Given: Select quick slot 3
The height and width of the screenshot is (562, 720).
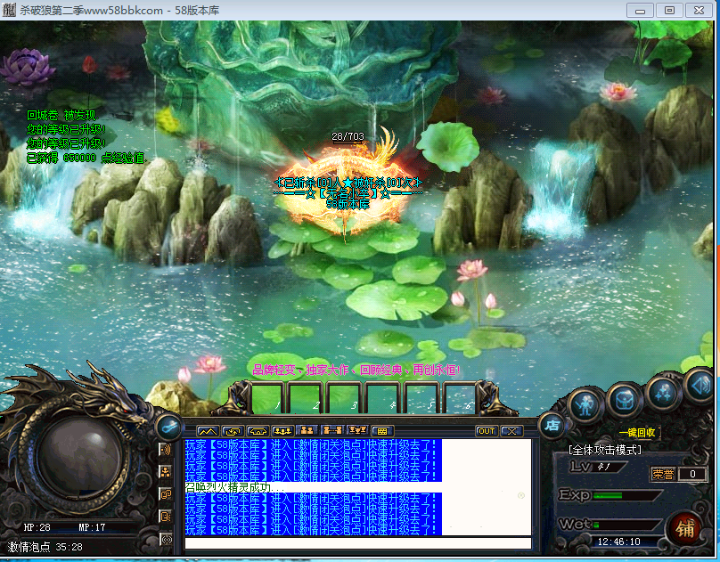Looking at the screenshot, I should coord(343,397).
